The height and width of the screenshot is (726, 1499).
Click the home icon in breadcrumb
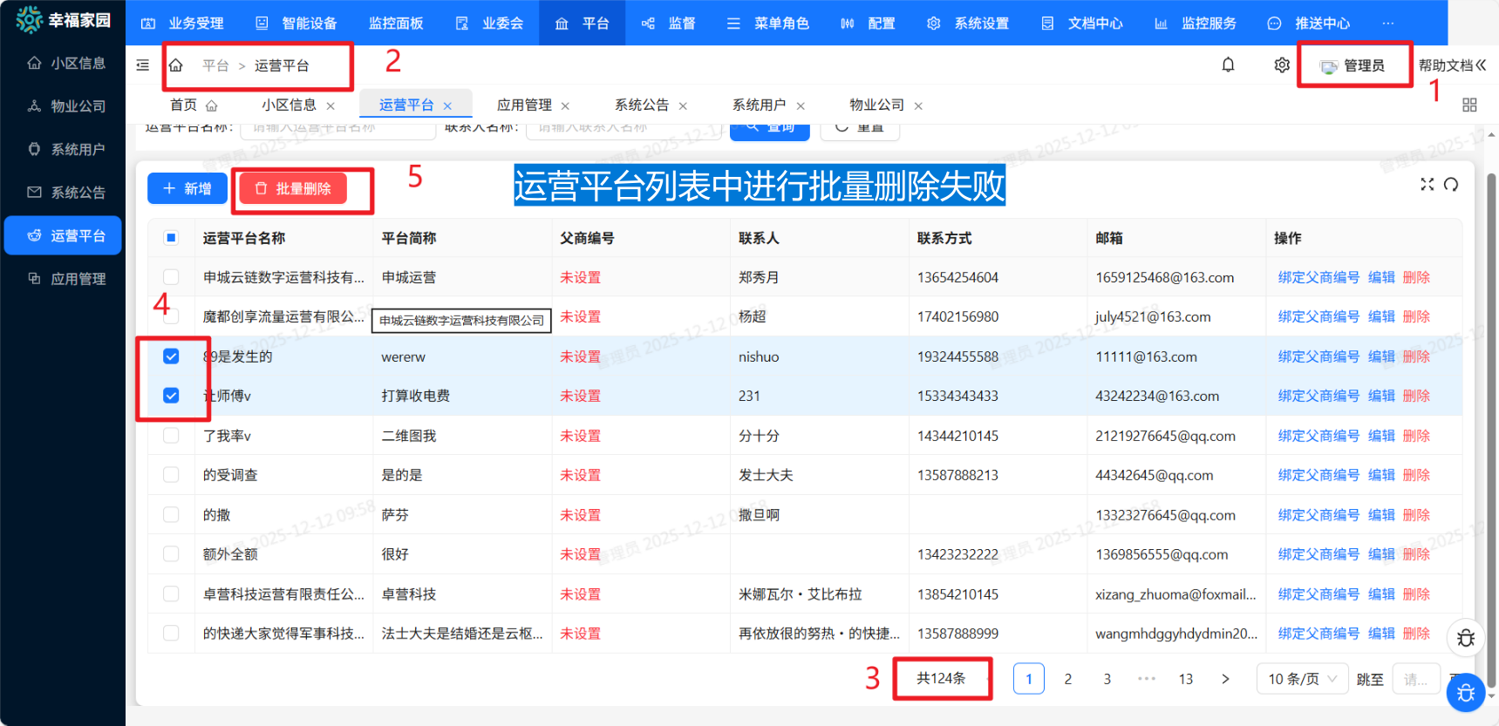[176, 65]
